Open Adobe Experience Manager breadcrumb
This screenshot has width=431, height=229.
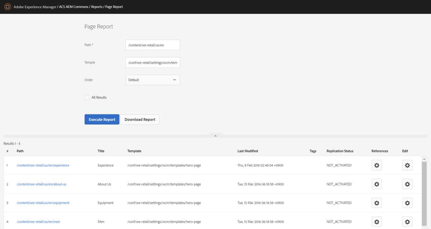coord(35,7)
